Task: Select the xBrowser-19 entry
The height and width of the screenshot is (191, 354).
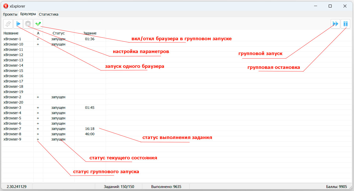Action: (54, 92)
